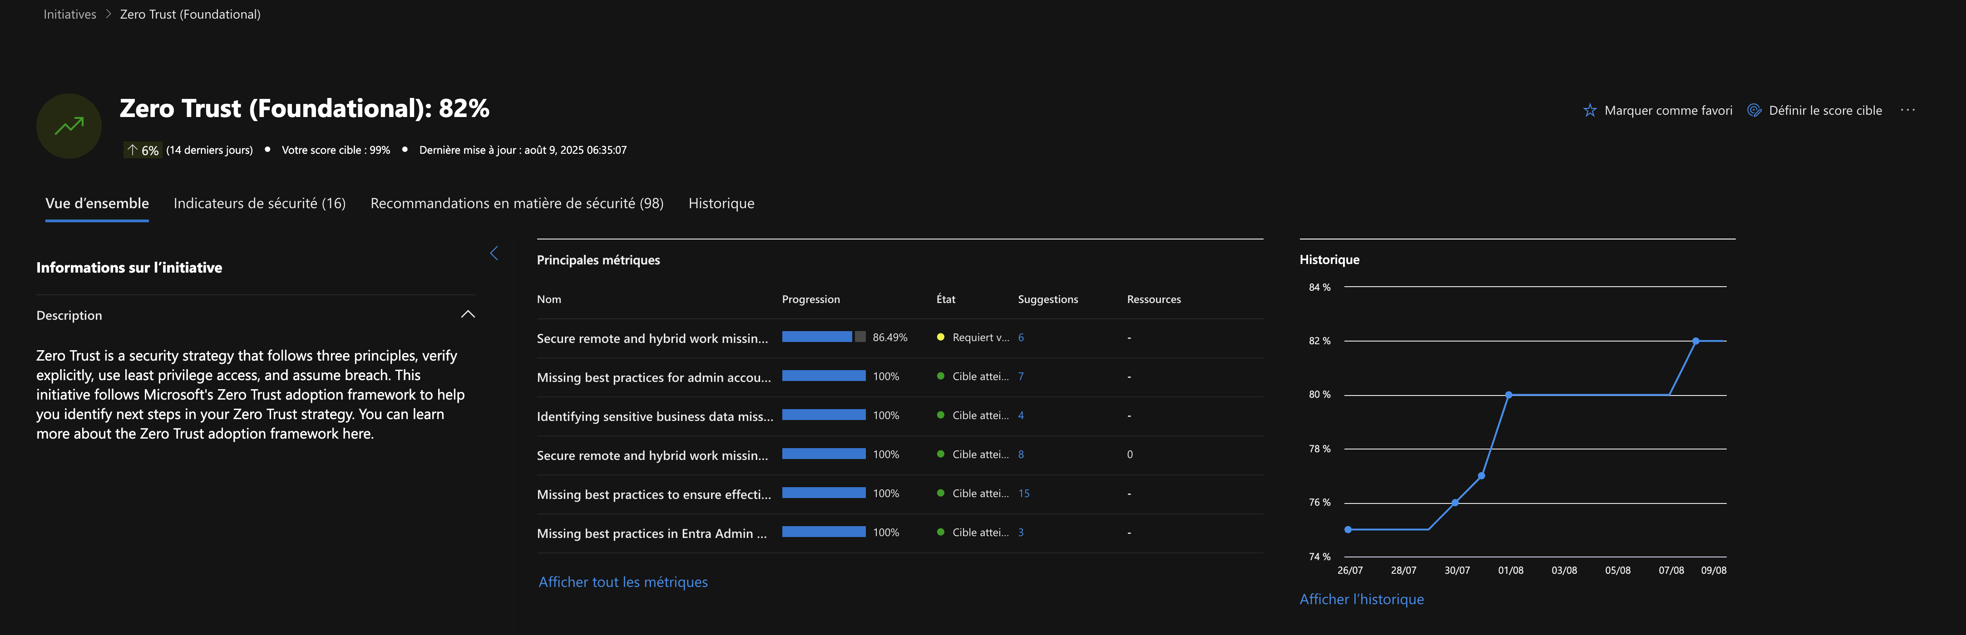Click the Nom column header

click(x=549, y=300)
